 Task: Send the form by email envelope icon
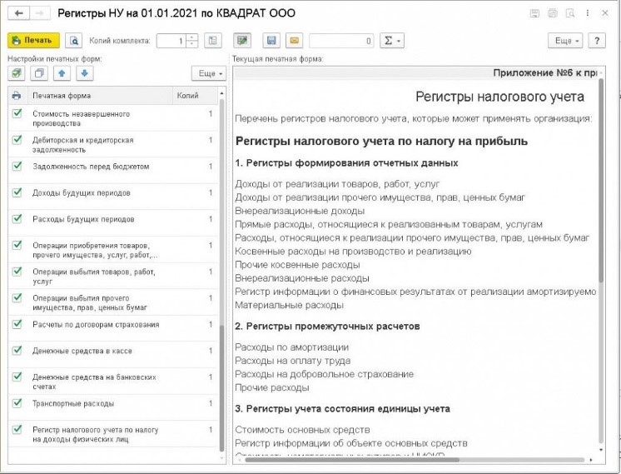point(293,40)
